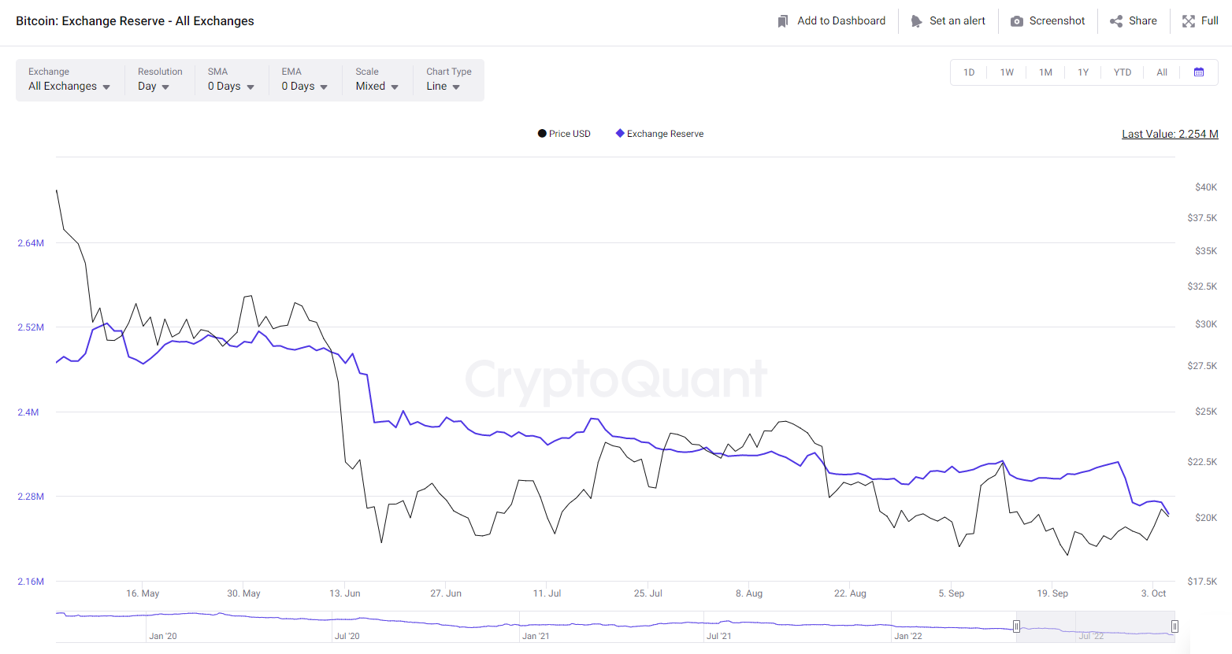Viewport: 1232px width, 654px height.
Task: Click the Set an alert bell icon
Action: 916,21
